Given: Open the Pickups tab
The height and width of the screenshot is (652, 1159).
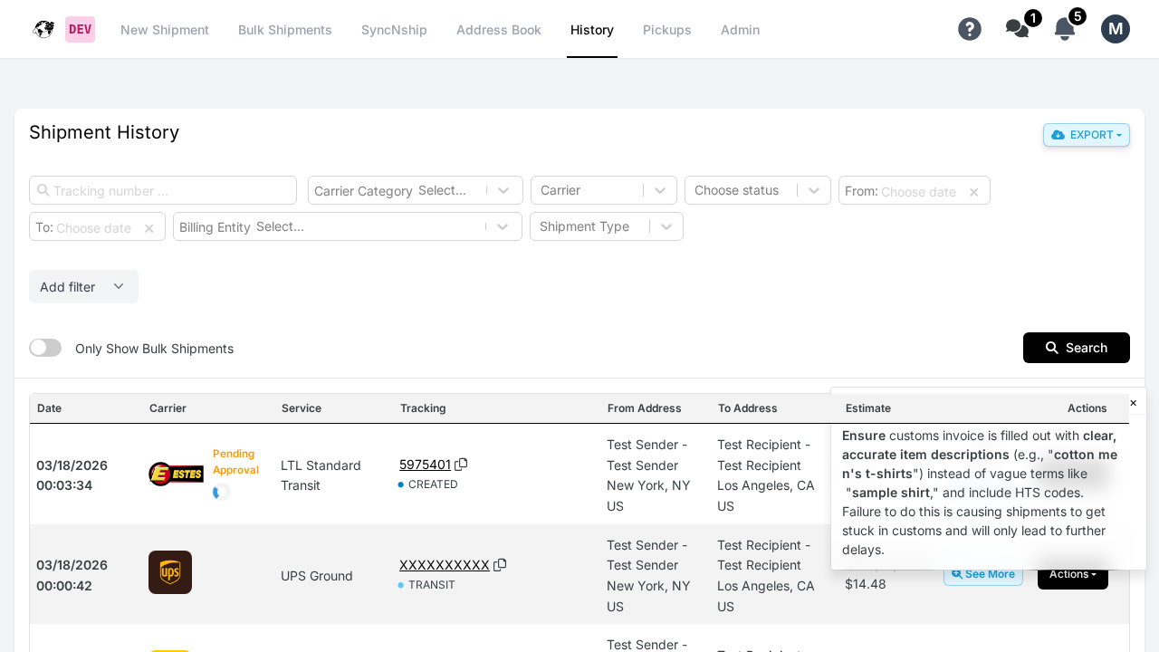Looking at the screenshot, I should [666, 29].
